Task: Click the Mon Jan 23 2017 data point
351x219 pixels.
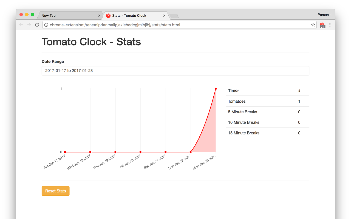Action: click(x=216, y=89)
